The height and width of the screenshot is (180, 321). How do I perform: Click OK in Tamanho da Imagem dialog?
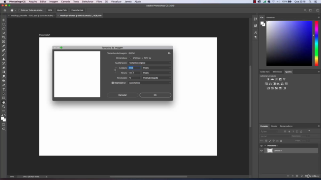point(155,95)
